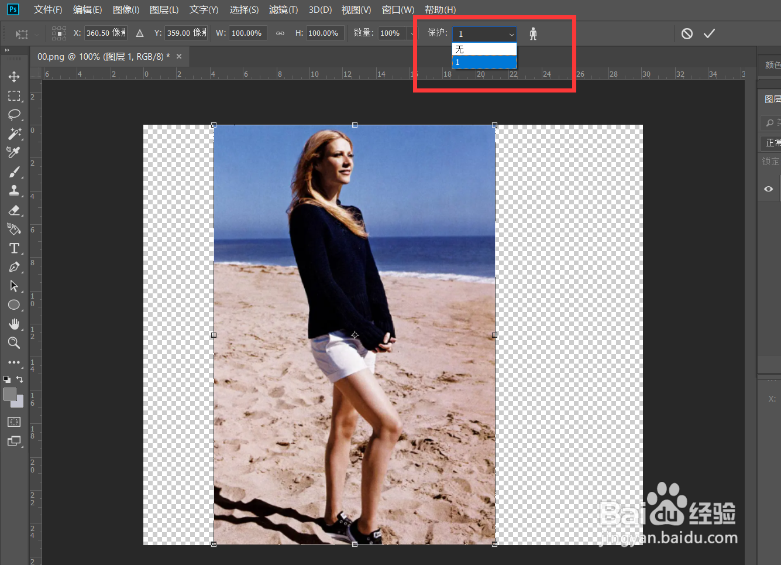Open the 滤镜(T) menu

(x=284, y=9)
